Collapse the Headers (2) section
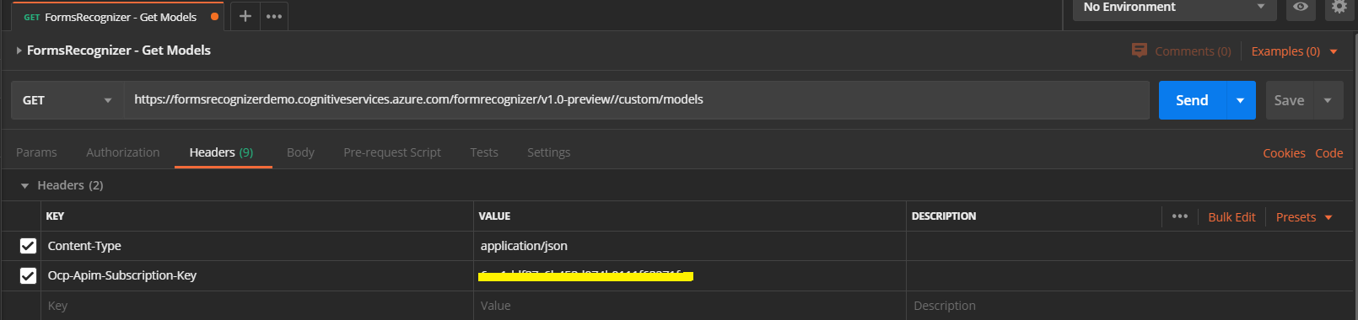Screen dimensions: 1358x320 [x=24, y=185]
